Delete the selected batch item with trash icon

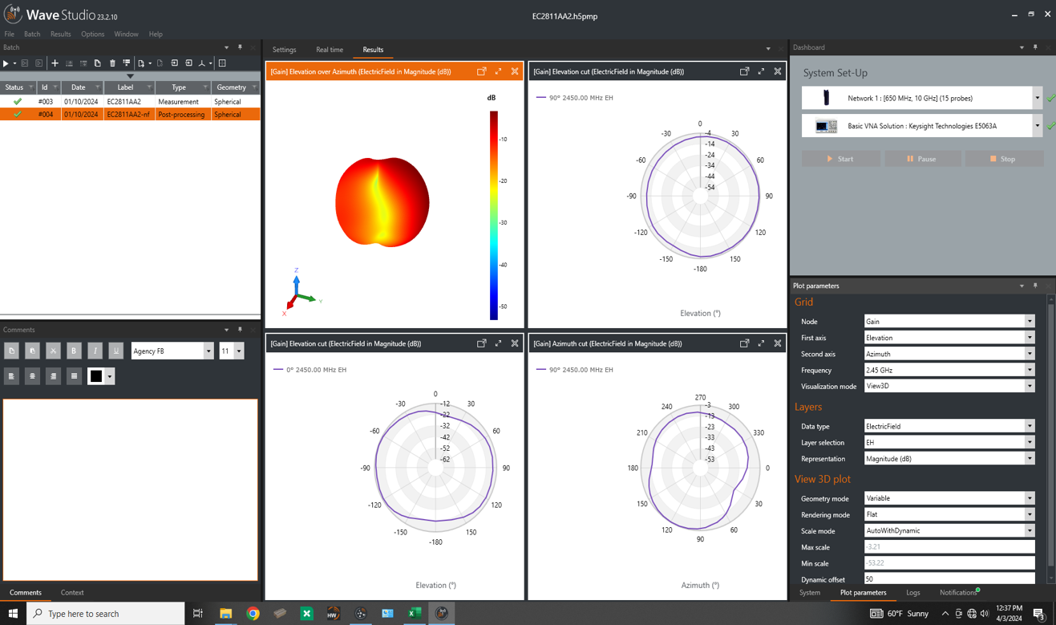[x=112, y=63]
